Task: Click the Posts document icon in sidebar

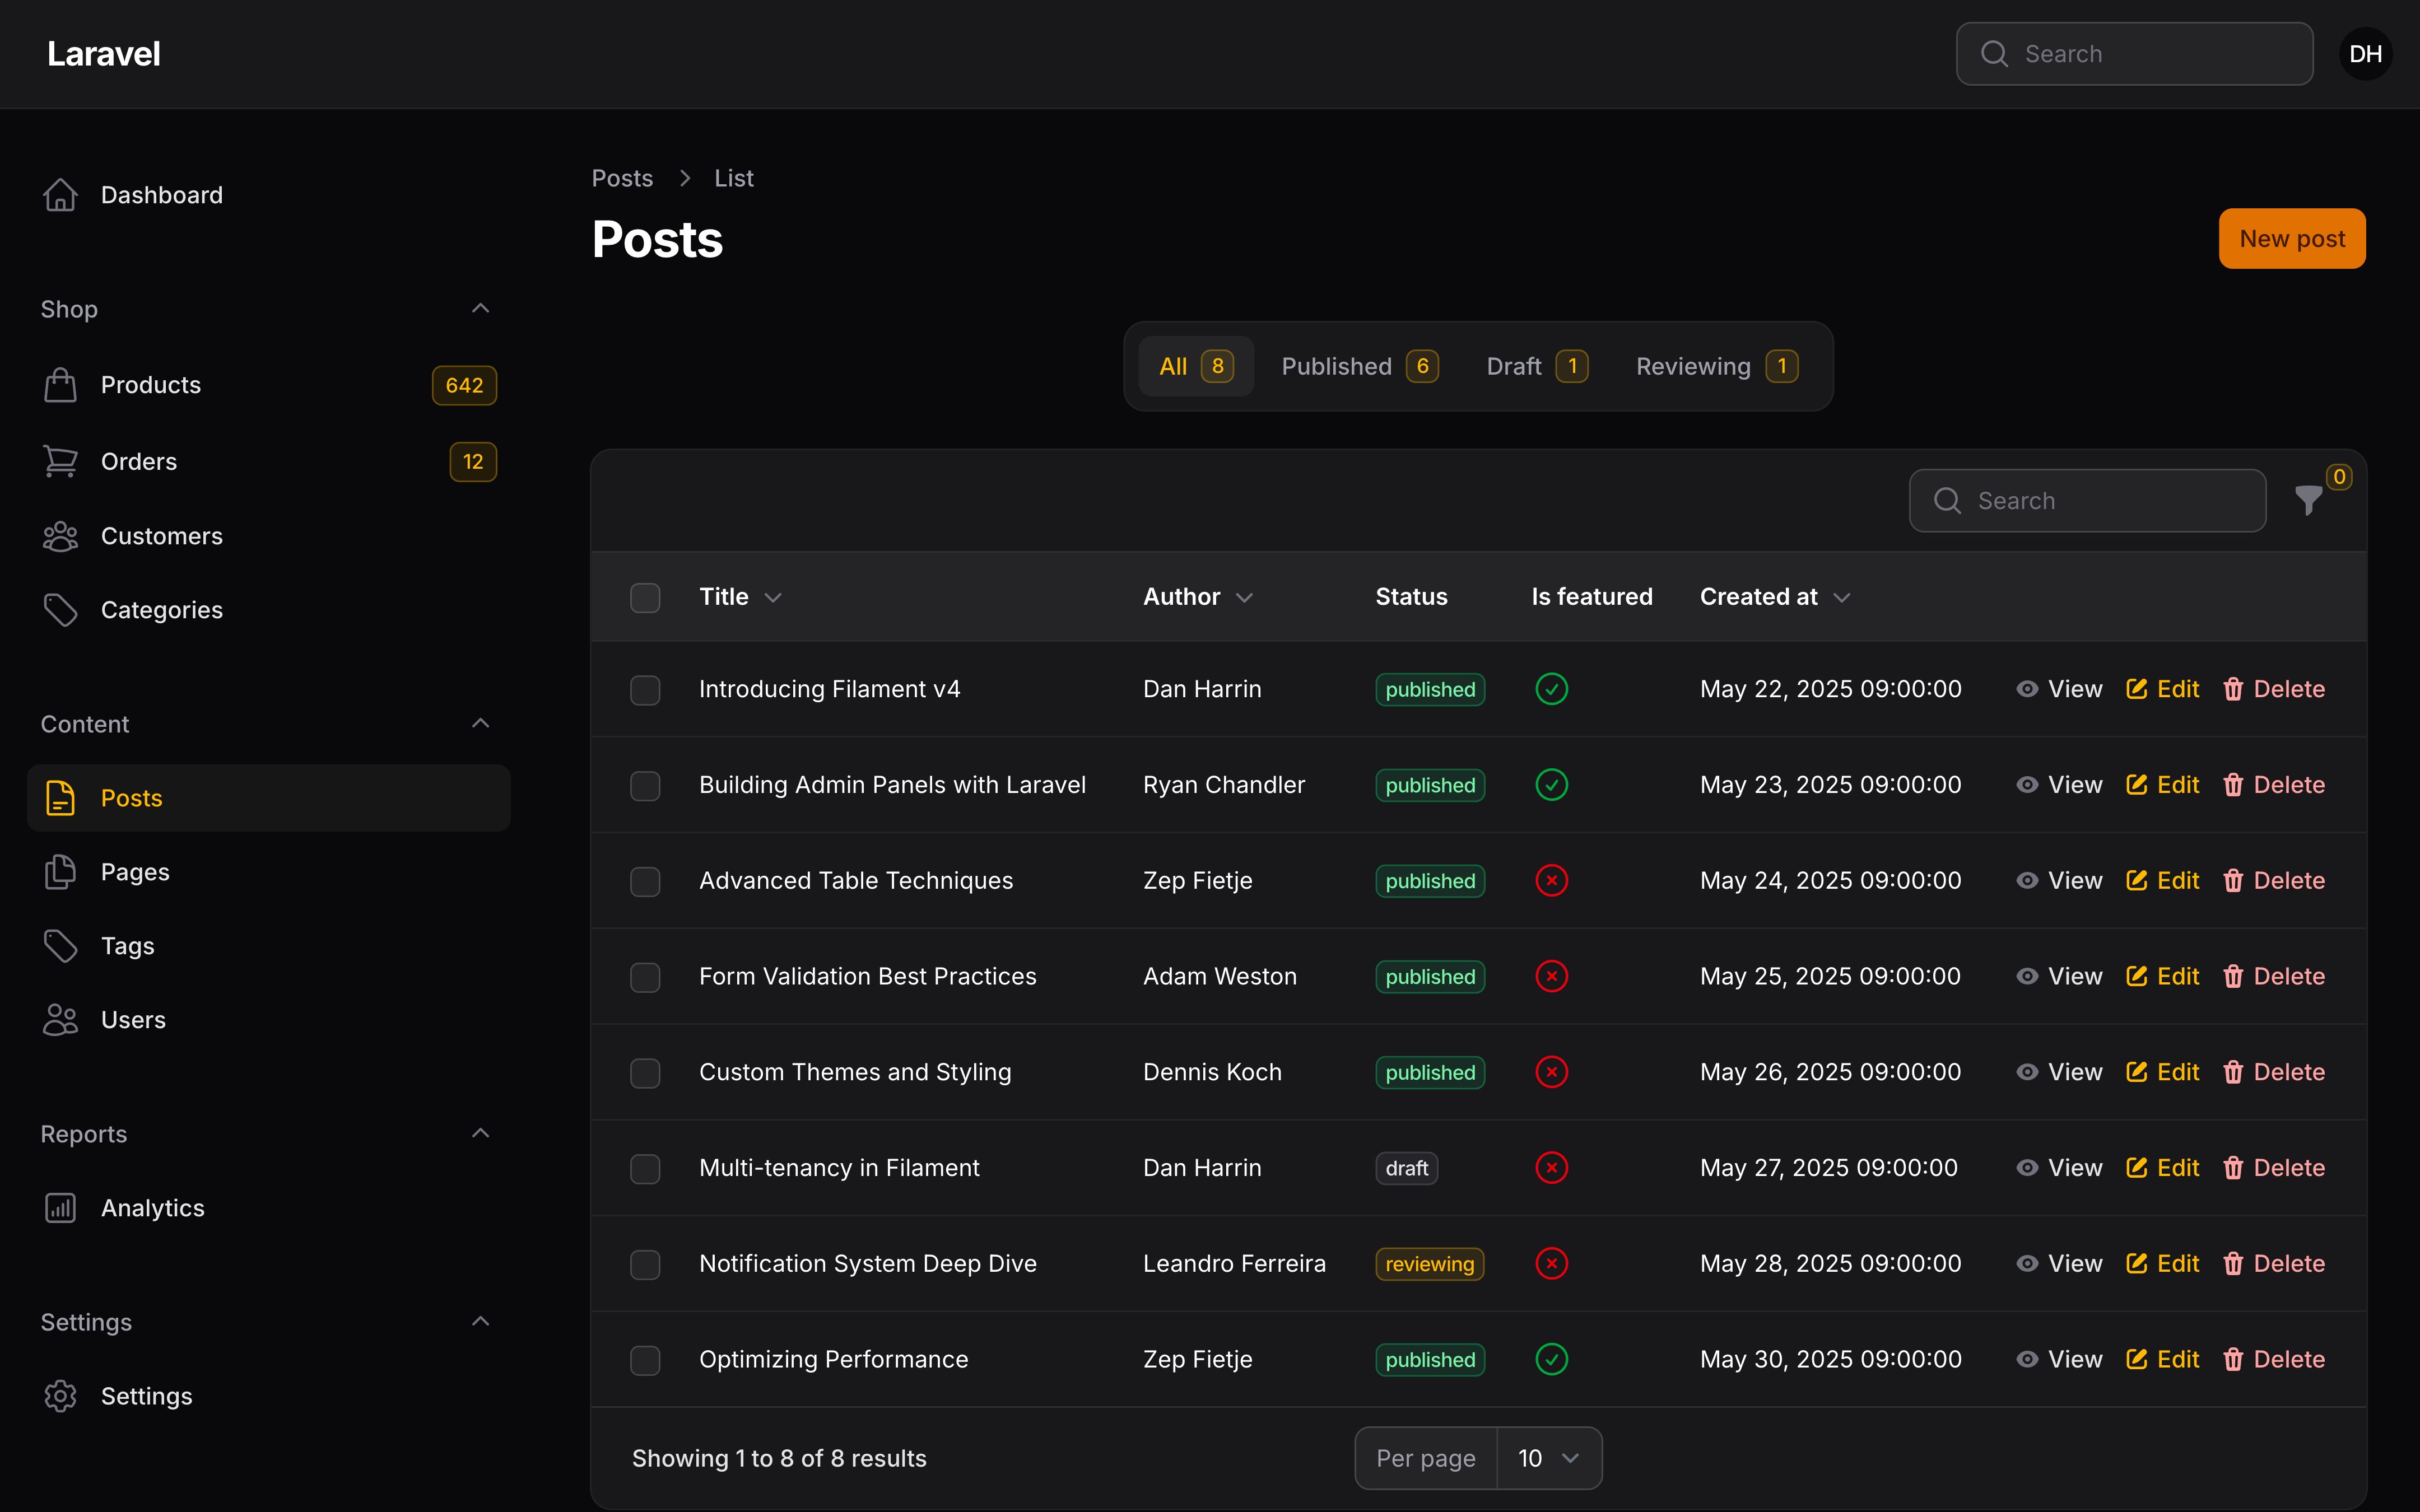Action: [60, 798]
